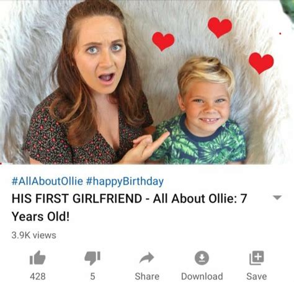
Task: Click the 428 likes count
Action: click(38, 276)
